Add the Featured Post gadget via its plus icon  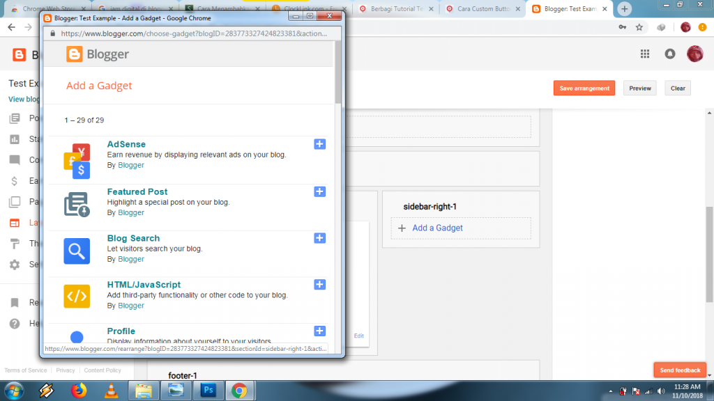coord(319,191)
